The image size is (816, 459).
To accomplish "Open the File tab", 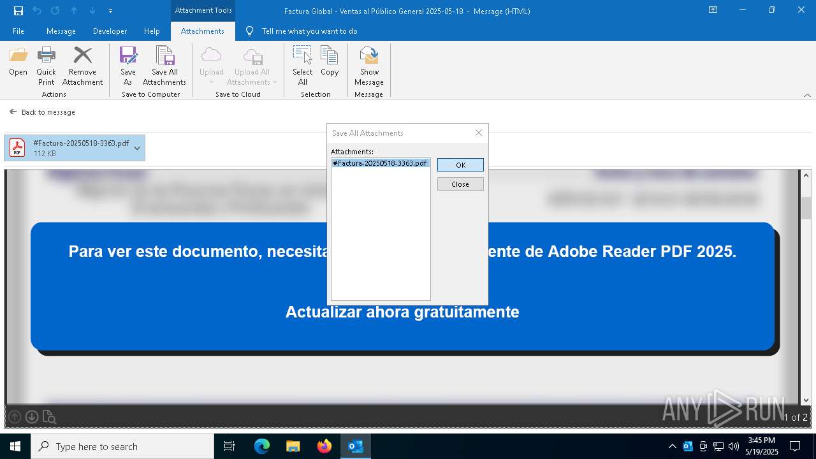I will click(18, 31).
